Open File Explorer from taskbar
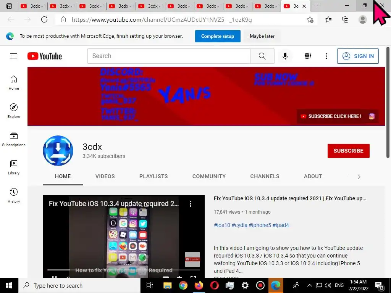 tap(167, 285)
